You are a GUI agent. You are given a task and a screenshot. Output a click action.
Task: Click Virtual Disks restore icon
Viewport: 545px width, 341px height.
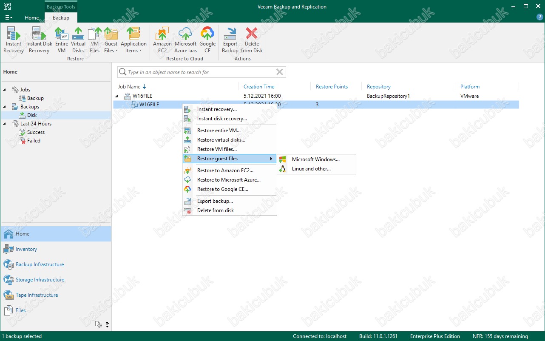78,40
